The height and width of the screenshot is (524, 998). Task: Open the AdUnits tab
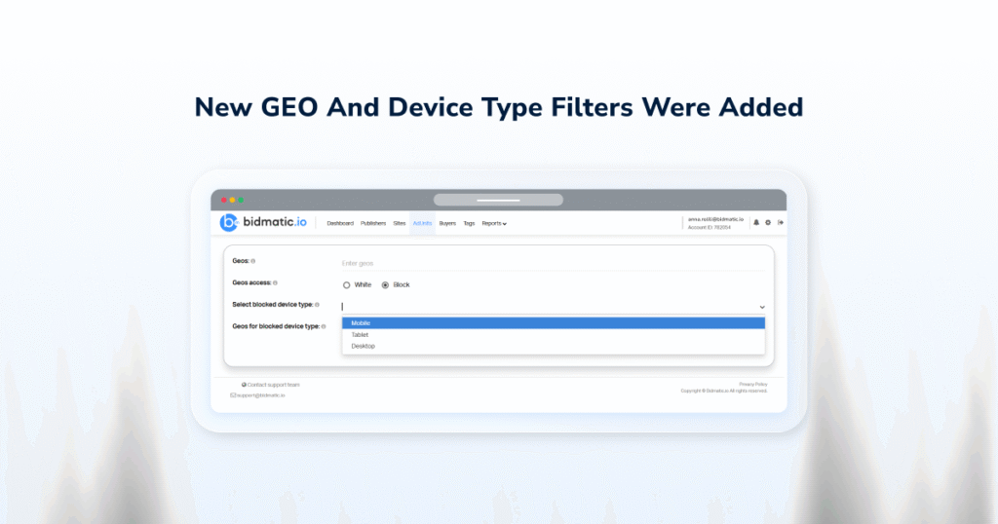422,223
